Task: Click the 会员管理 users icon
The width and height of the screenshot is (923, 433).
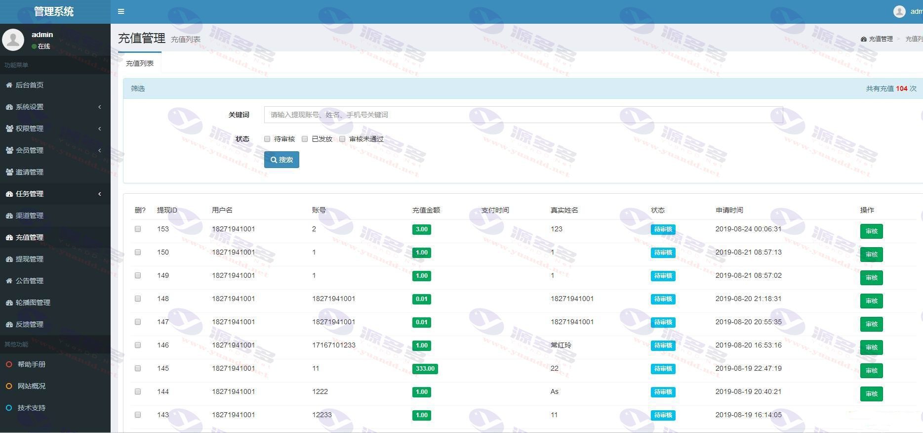Action: [9, 150]
